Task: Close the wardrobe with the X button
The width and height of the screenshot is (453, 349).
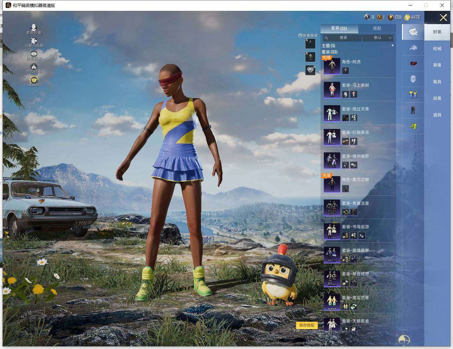Action: pos(443,18)
